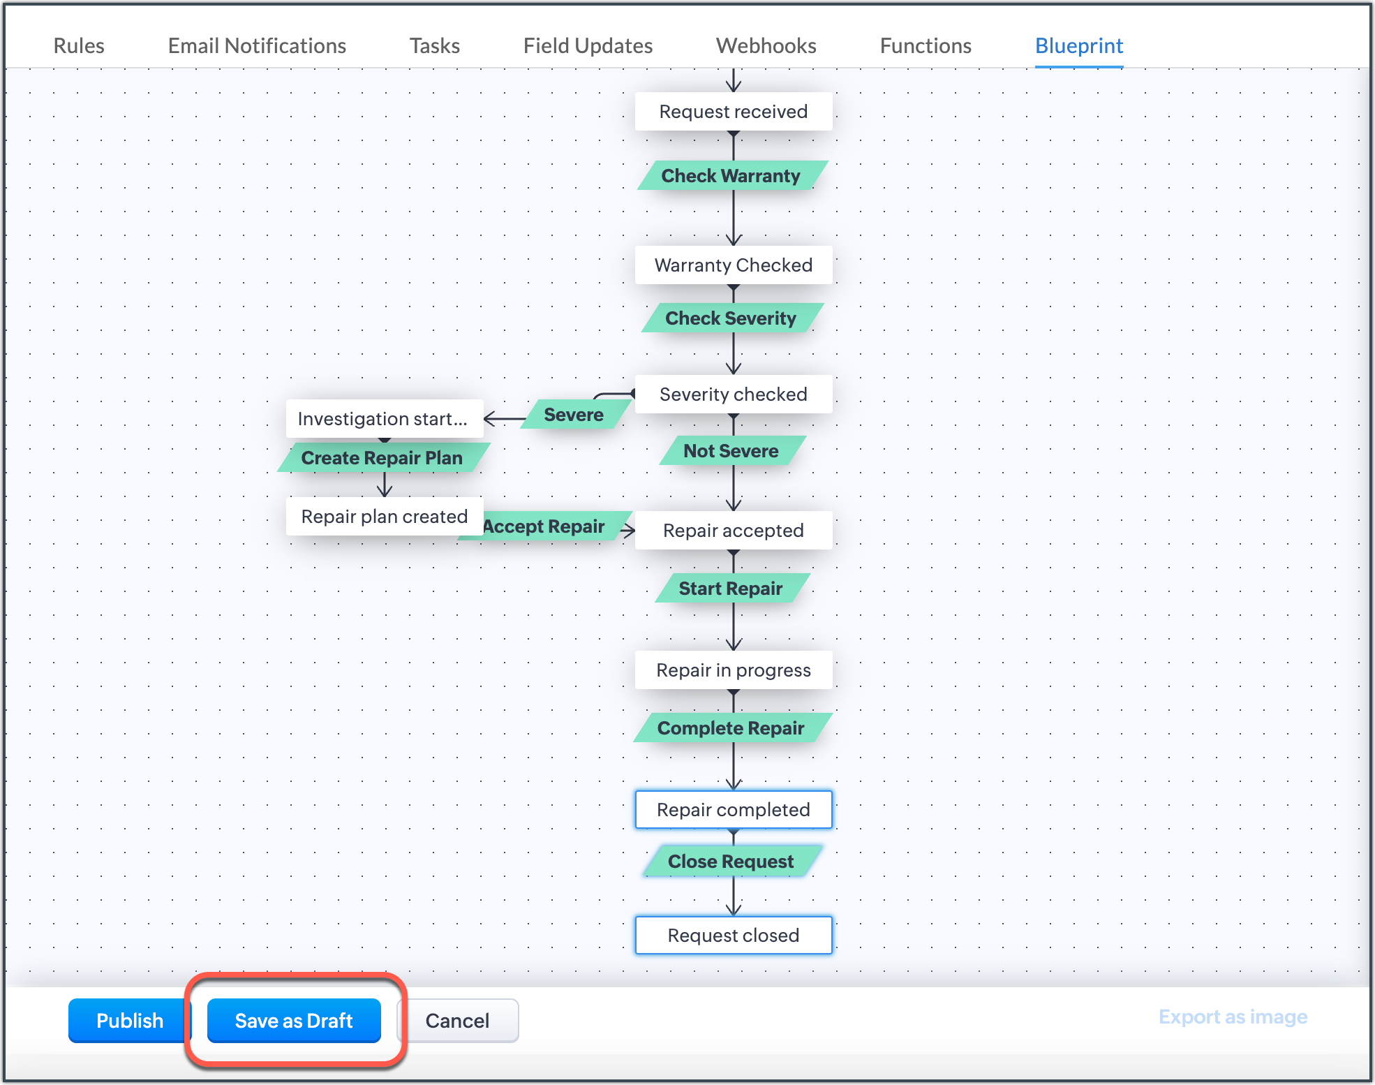
Task: Click Save as Draft button
Action: 294,1020
